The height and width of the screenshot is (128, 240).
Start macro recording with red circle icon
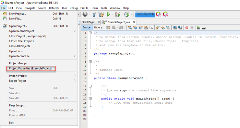pyautogui.click(x=187, y=28)
